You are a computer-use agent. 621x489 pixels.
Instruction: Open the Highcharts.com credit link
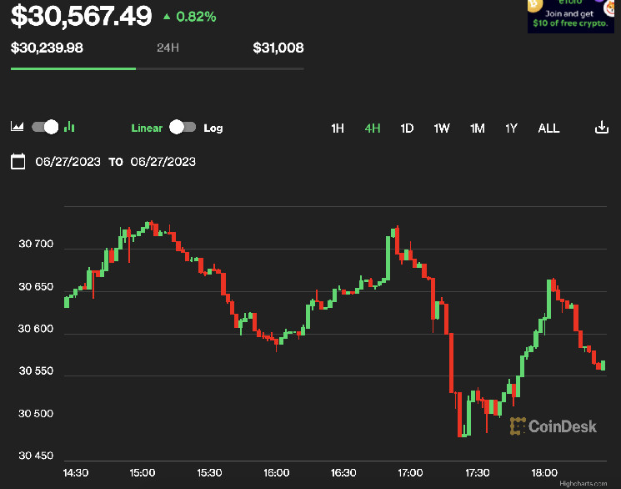coord(583,484)
